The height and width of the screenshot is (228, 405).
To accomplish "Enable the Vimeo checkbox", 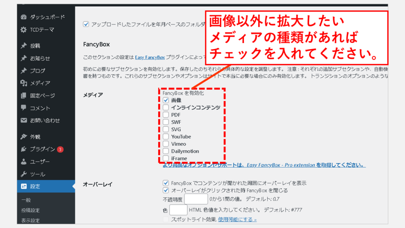I will click(166, 143).
